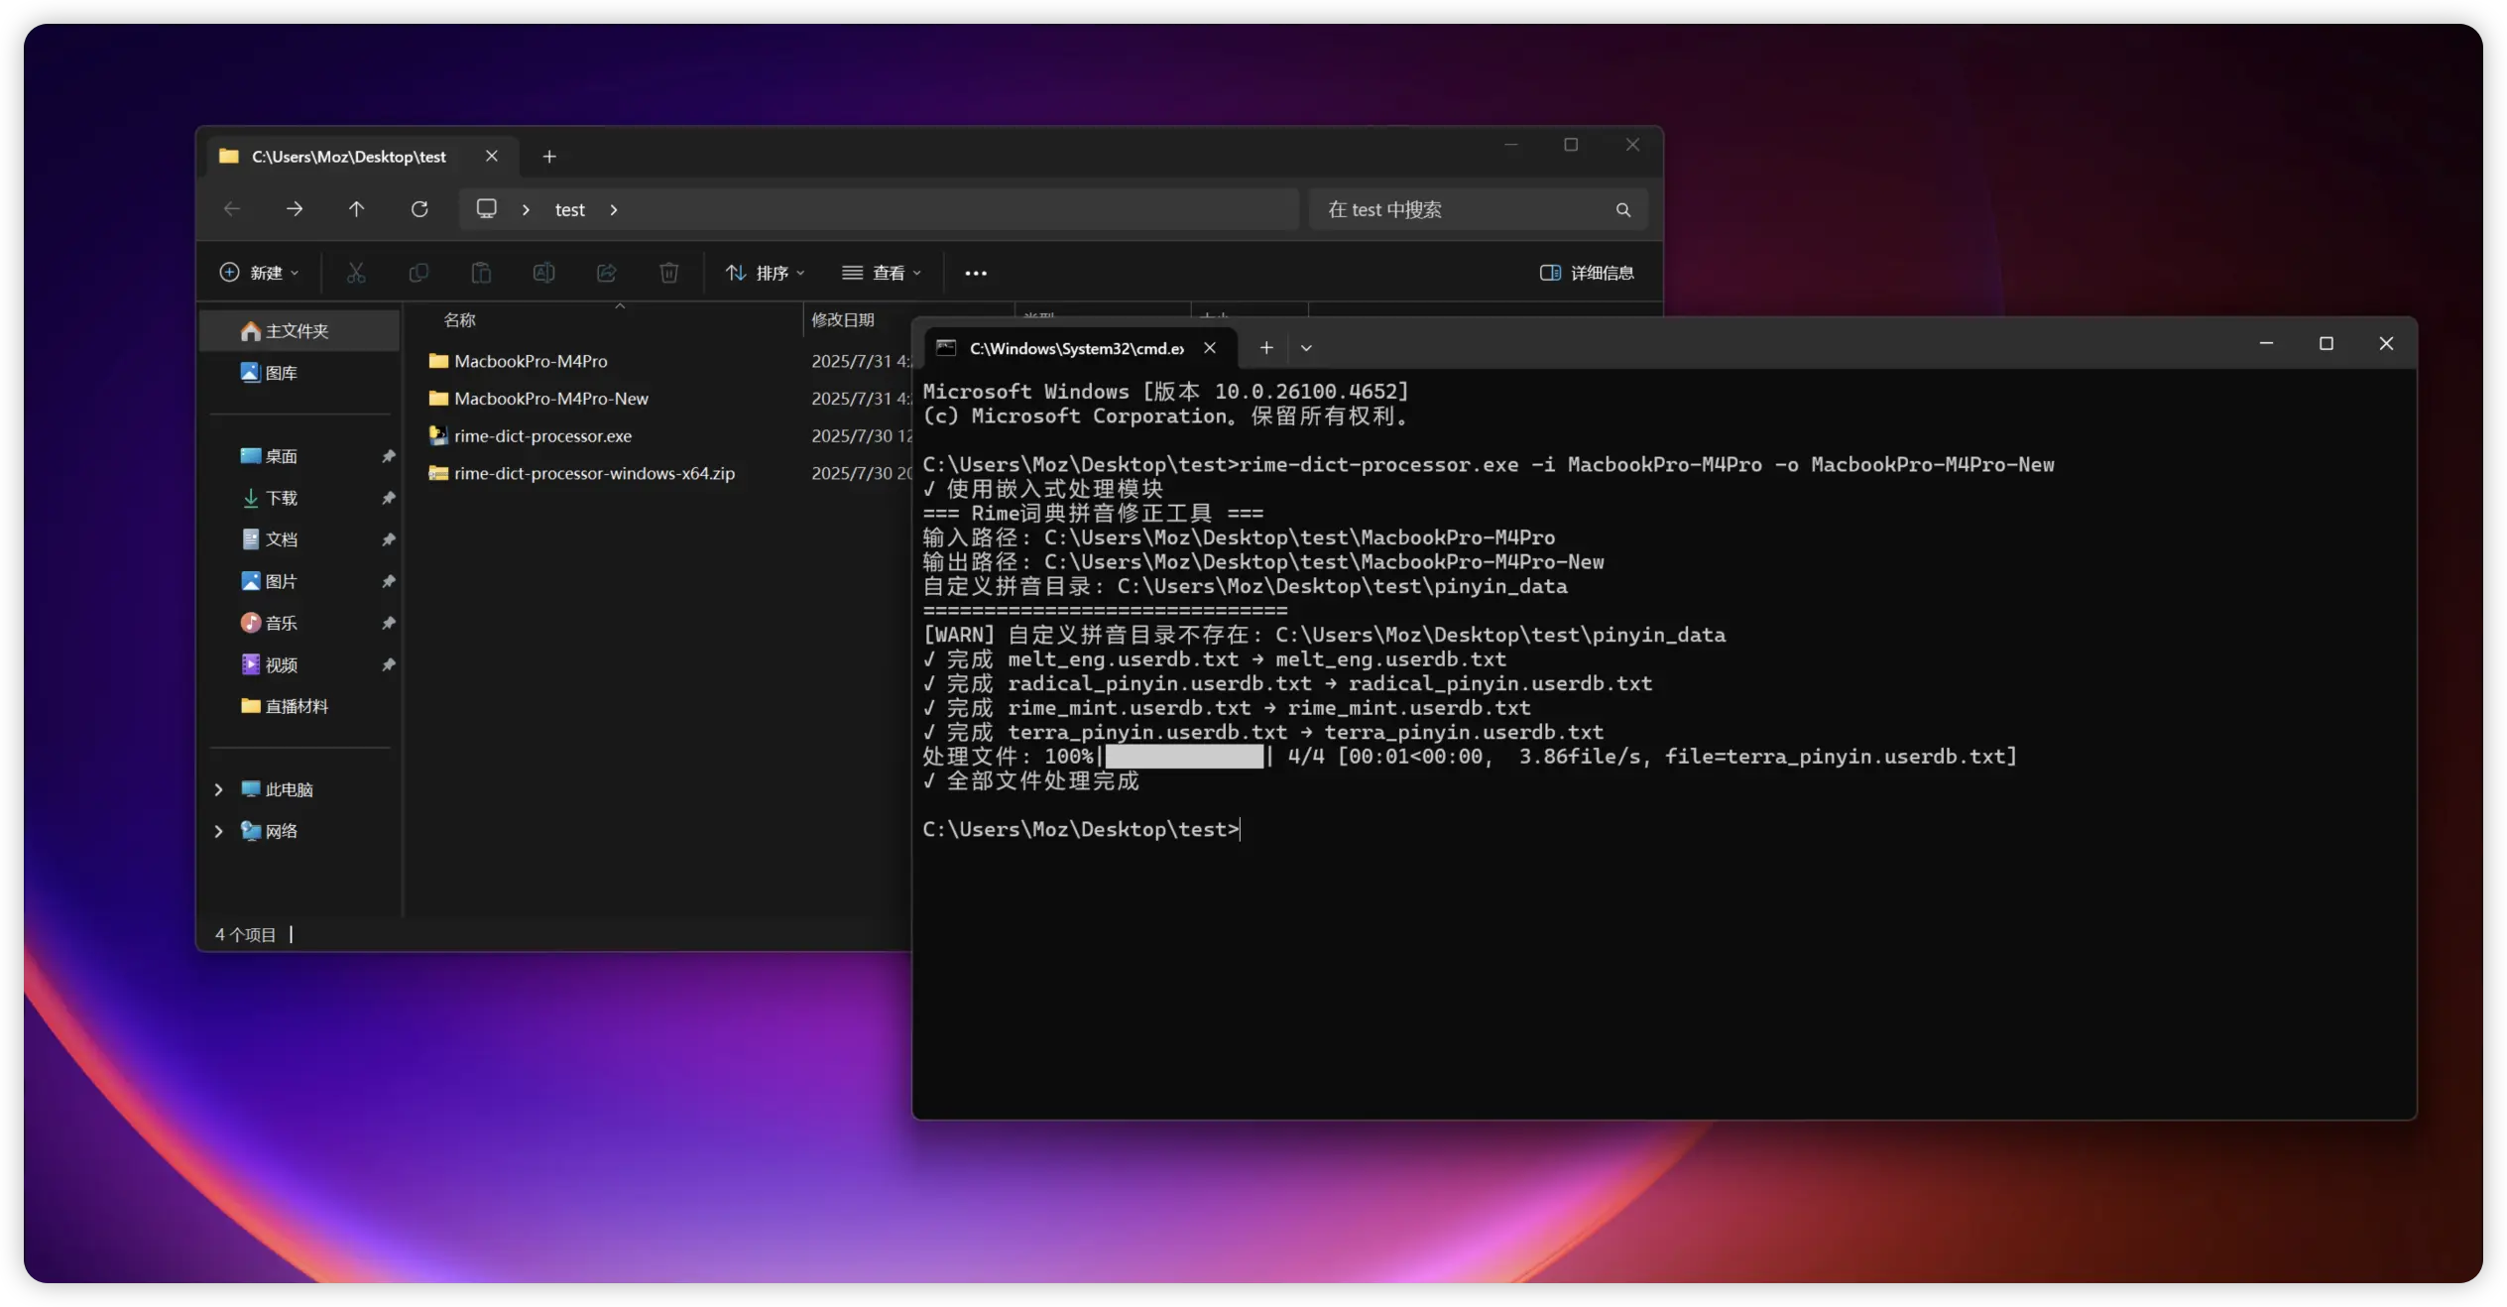
Task: Click the 在 test 中搜索 search box
Action: click(1478, 210)
